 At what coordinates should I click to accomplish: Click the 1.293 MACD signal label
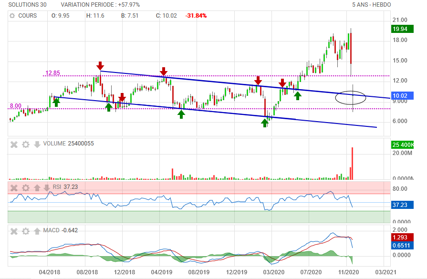pyautogui.click(x=402, y=237)
